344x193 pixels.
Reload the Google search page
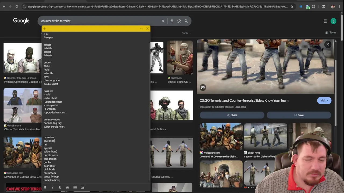[x=17, y=6]
